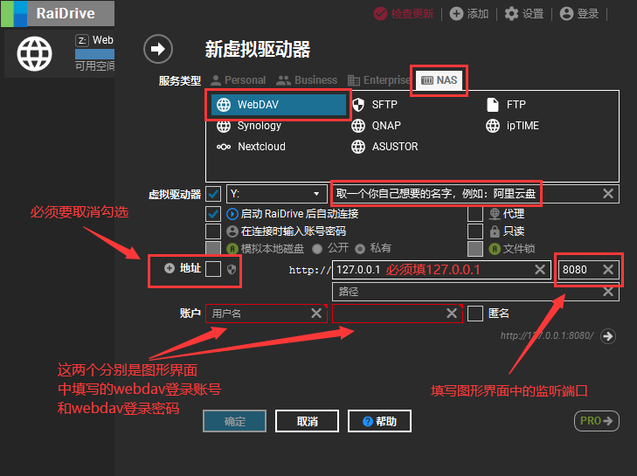Switch to the Personal service tab

(x=239, y=80)
